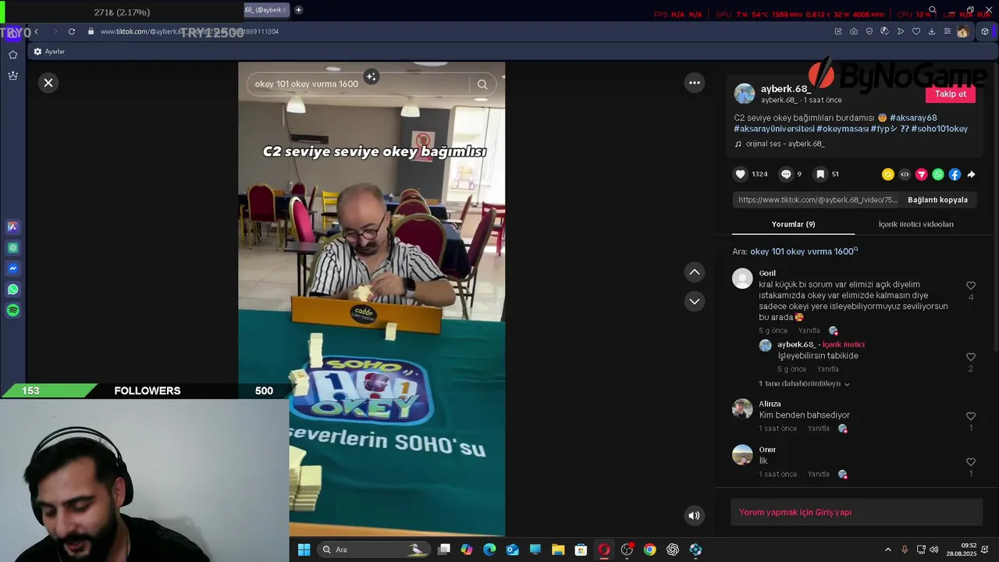Open the Windows Start menu

pos(304,550)
